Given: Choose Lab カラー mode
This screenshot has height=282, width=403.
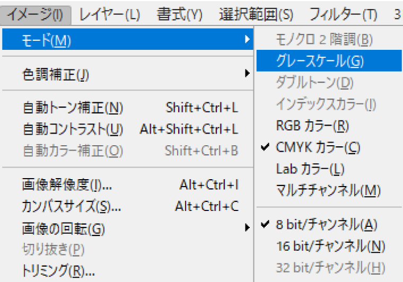Looking at the screenshot, I should pyautogui.click(x=310, y=169).
